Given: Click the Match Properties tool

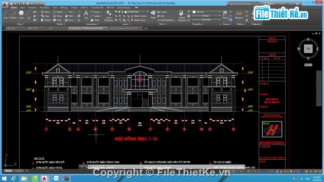Looking at the screenshot, I should pos(182,16).
